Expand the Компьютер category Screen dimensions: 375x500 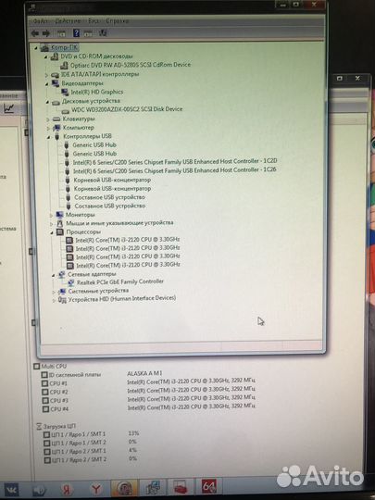(48, 128)
